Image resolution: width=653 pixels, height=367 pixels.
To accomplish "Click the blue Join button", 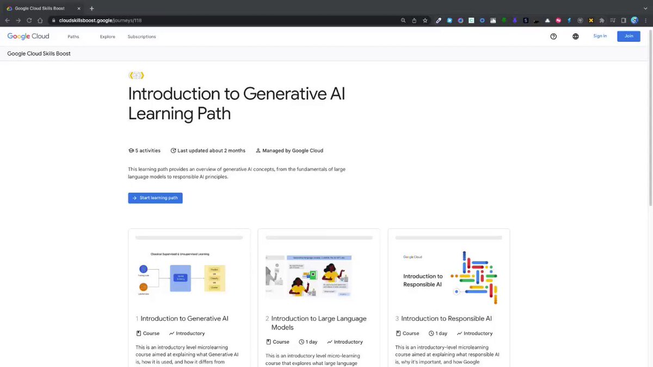I will (x=629, y=36).
